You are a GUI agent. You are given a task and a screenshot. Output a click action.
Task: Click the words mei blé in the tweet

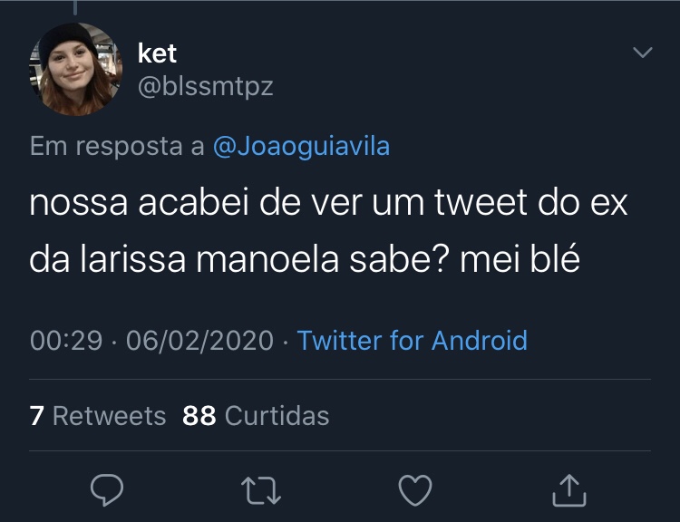click(520, 259)
